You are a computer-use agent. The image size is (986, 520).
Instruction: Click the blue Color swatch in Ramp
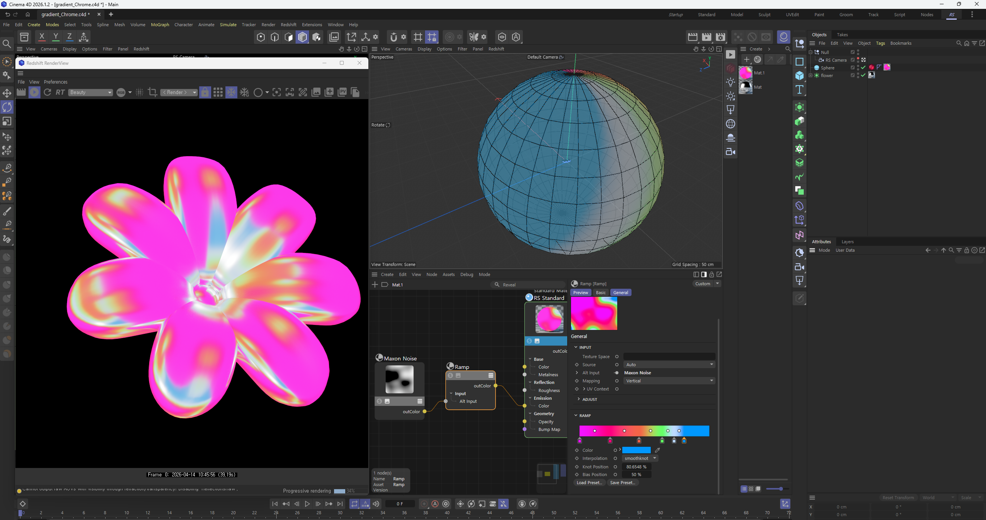tap(636, 450)
